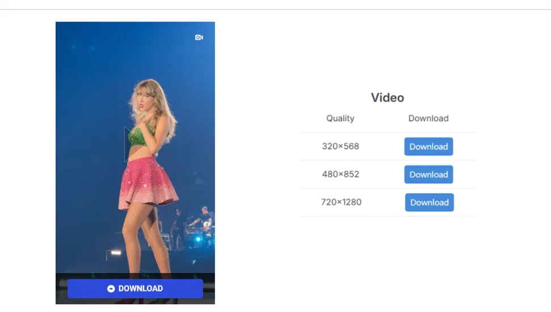The width and height of the screenshot is (551, 312).
Task: Select the 320×568 resolution label
Action: [x=340, y=146]
